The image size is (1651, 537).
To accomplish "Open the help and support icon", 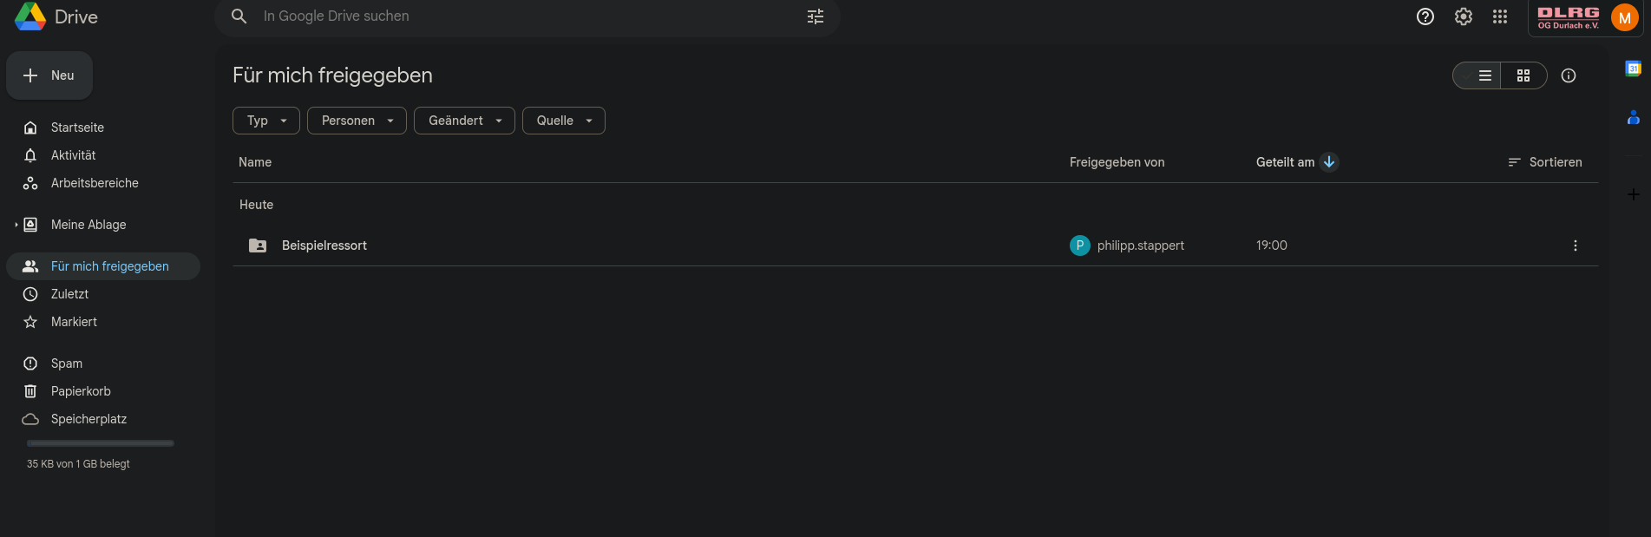I will pyautogui.click(x=1425, y=16).
